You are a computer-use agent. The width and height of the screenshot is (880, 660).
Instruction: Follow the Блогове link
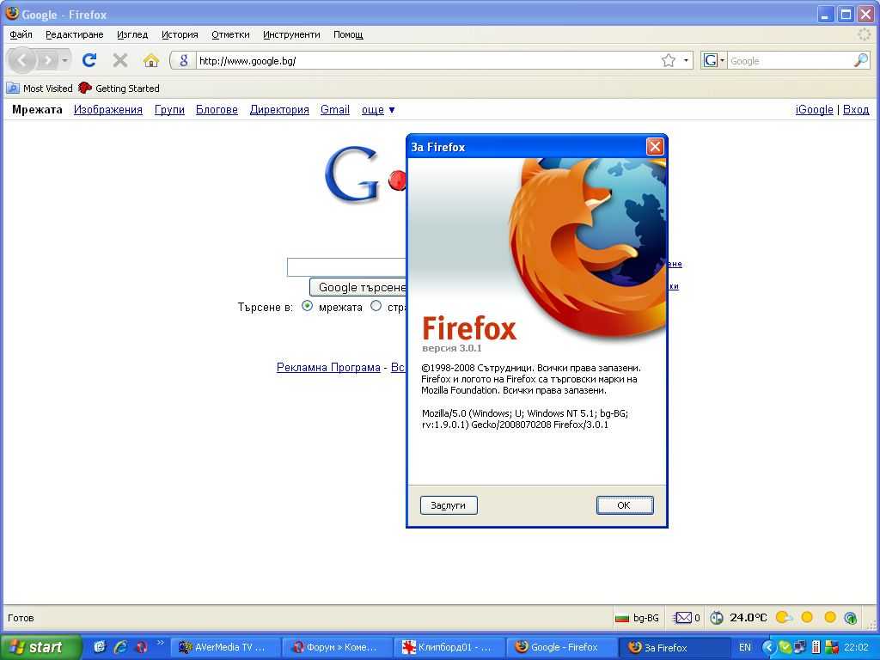click(217, 109)
